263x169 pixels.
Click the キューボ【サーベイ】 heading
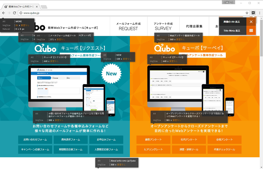[202, 48]
